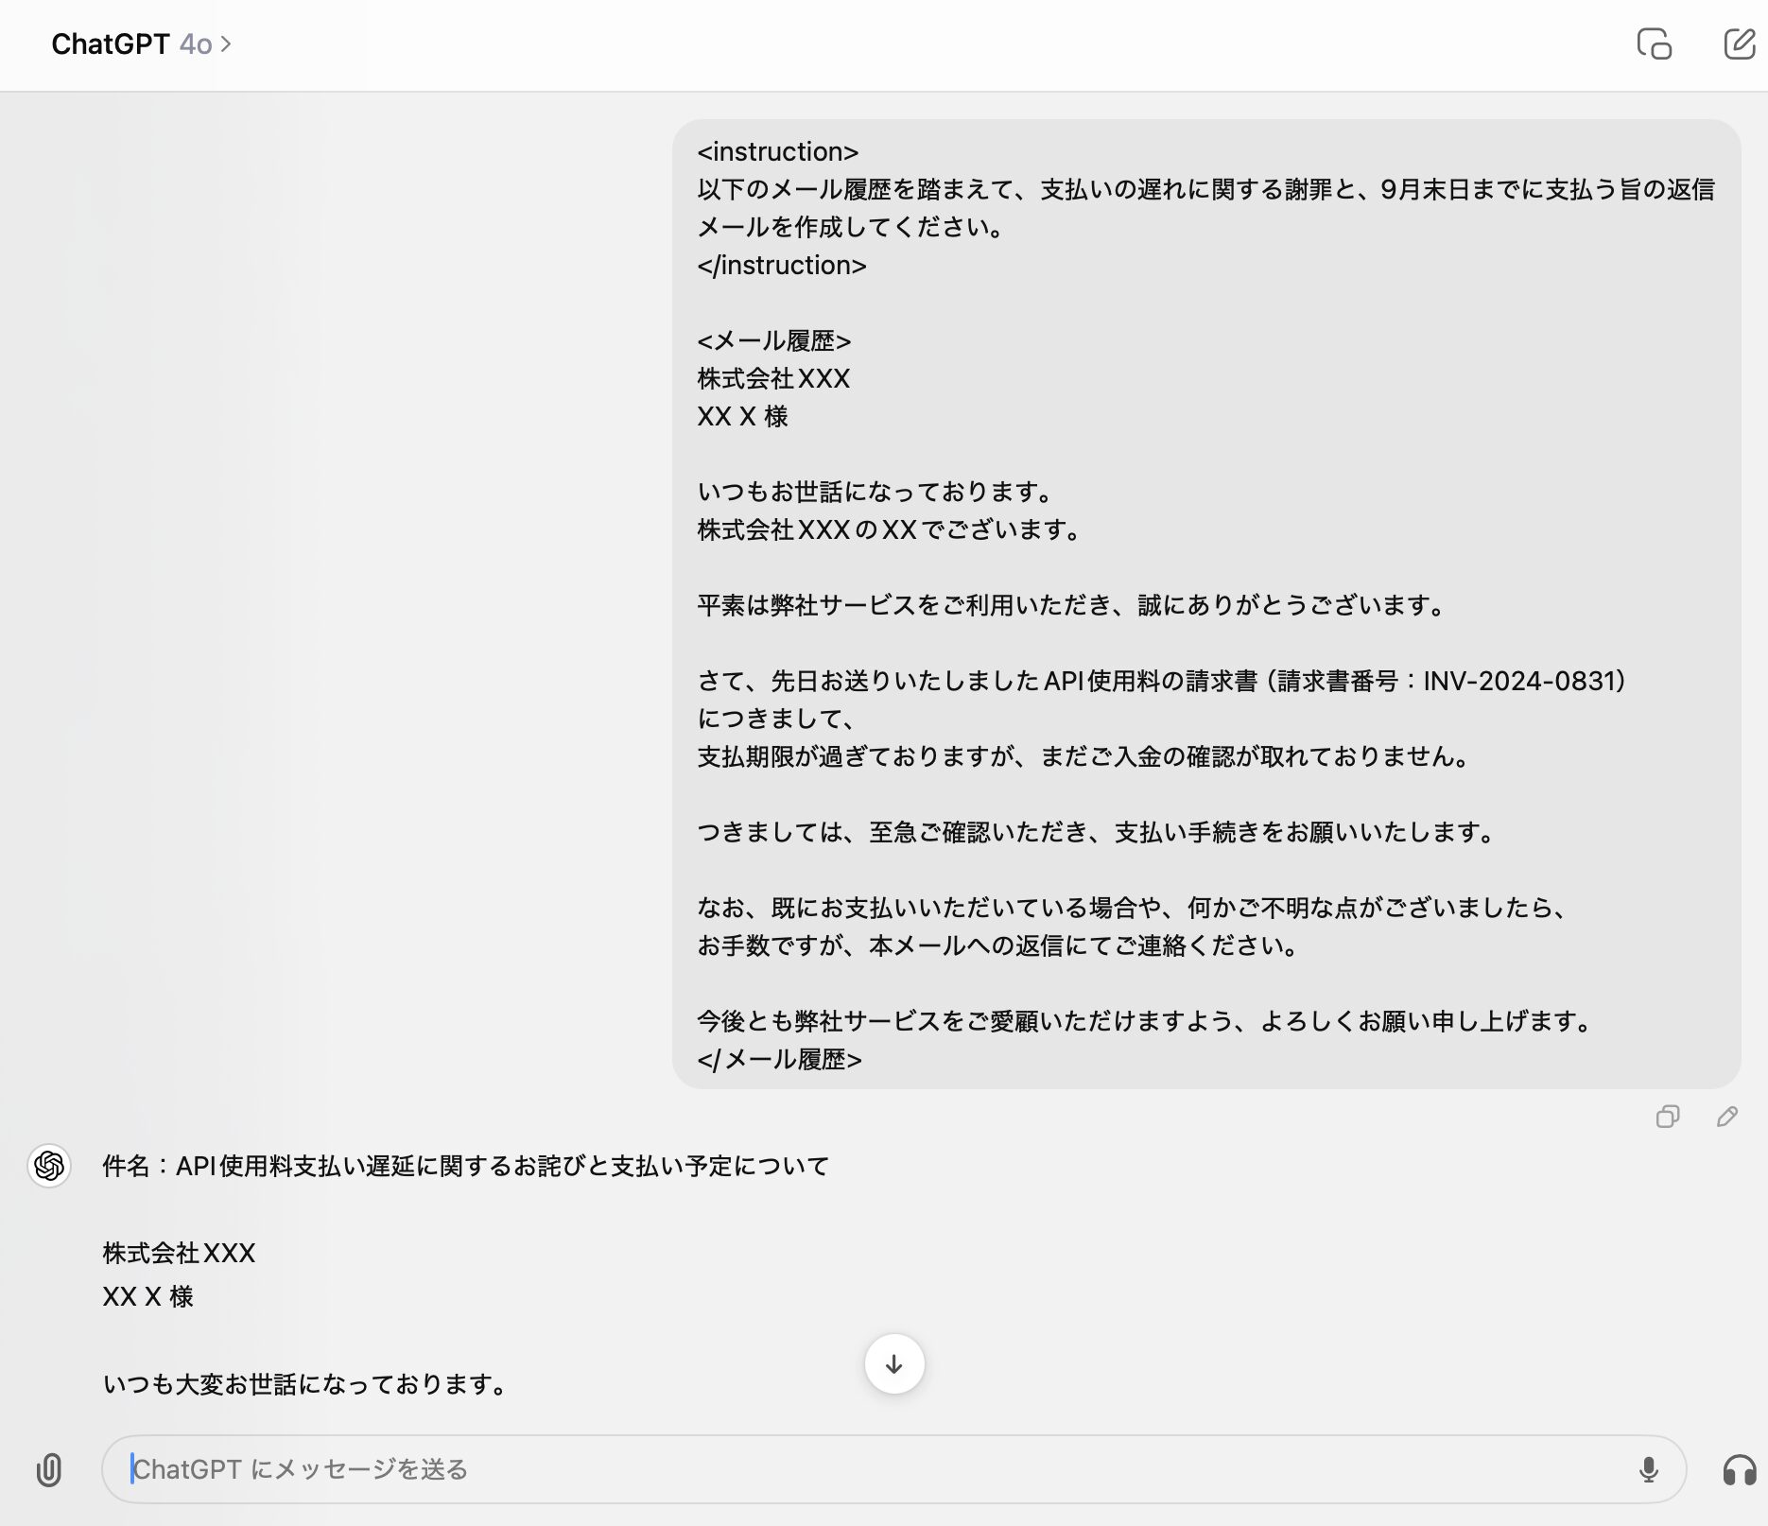This screenshot has height=1526, width=1768.
Task: Attach a file with the paperclip icon
Action: coord(49,1469)
